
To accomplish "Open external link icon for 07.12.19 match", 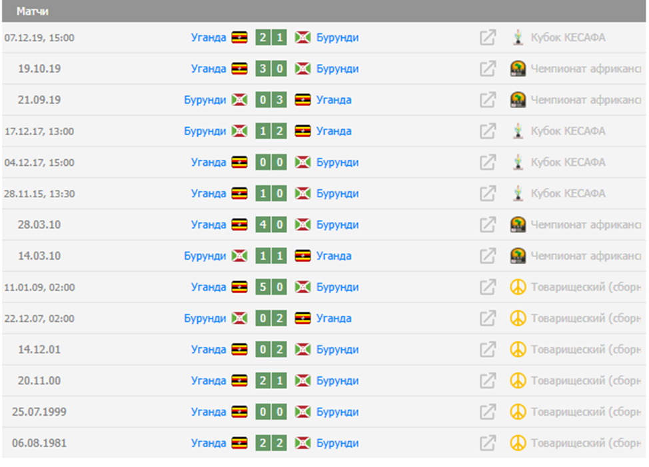I will pyautogui.click(x=488, y=37).
